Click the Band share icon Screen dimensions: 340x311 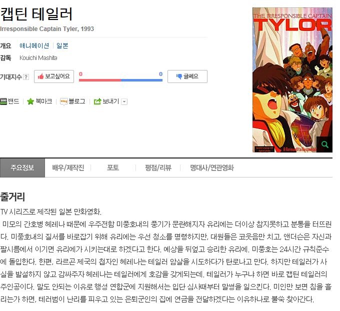(x=3, y=101)
